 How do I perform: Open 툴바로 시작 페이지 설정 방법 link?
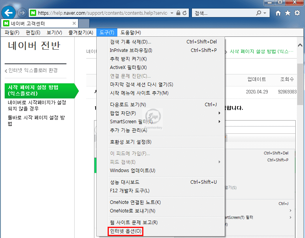point(37,121)
